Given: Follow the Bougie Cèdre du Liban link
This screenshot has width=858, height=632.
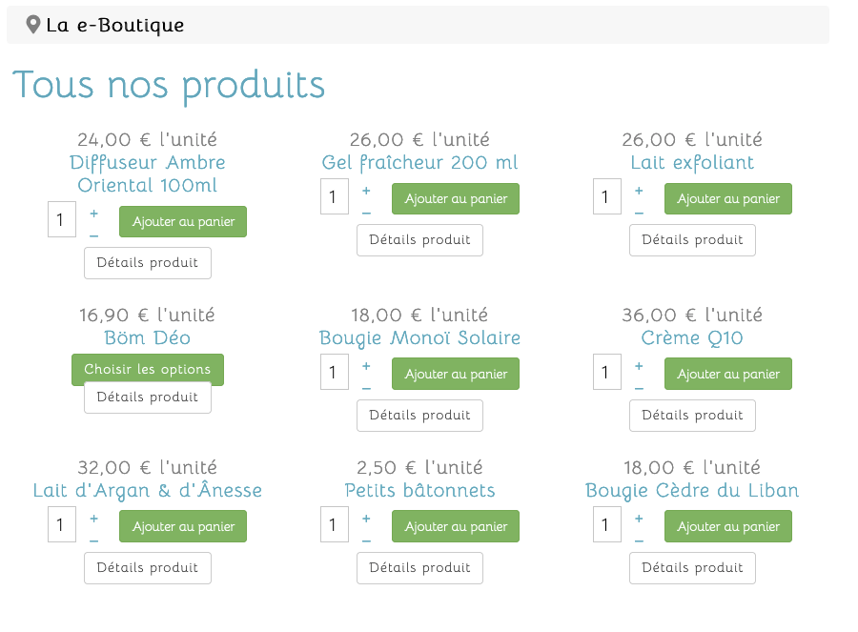Looking at the screenshot, I should point(692,490).
